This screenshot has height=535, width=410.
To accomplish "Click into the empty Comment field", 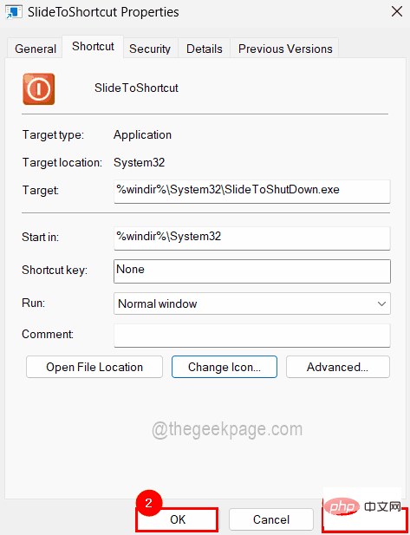I will pyautogui.click(x=252, y=336).
